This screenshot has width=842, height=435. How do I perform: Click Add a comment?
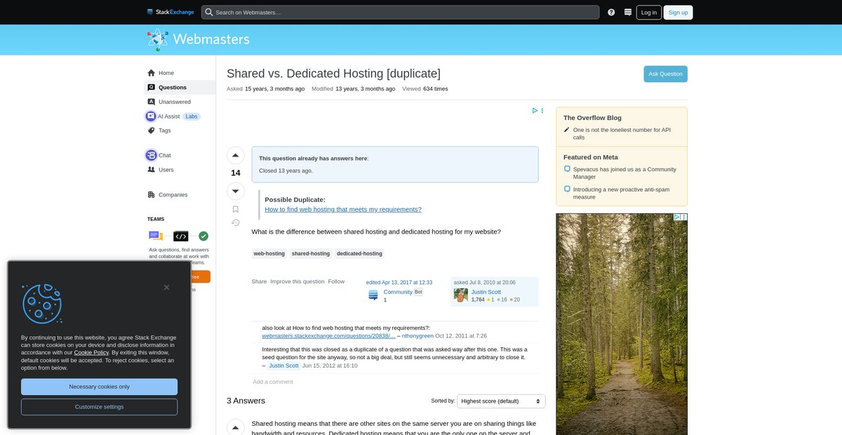click(x=273, y=382)
